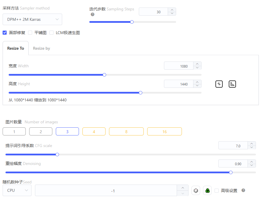Uncheck the 面部修复 checkbox

(x=5, y=33)
